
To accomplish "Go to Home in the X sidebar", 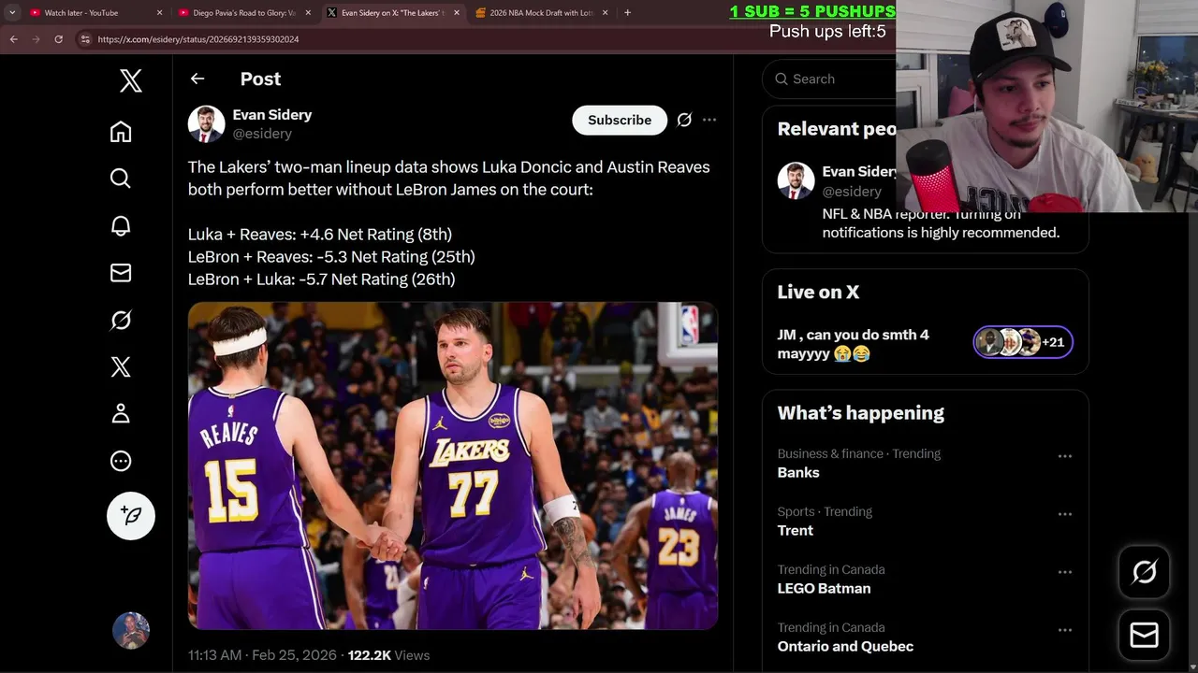I will pos(121,132).
